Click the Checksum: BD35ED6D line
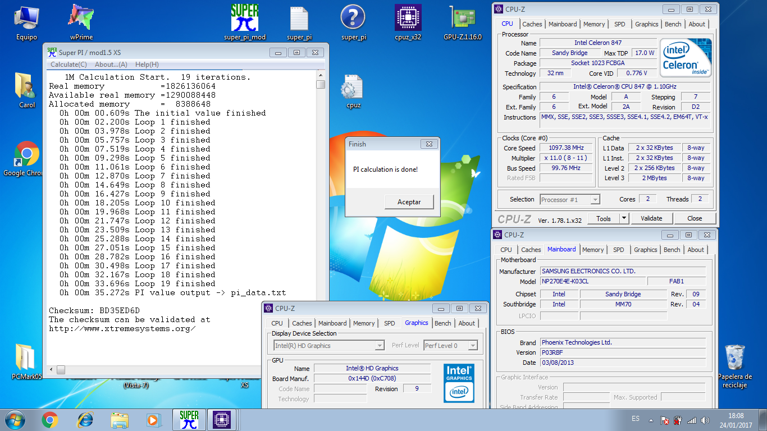The height and width of the screenshot is (431, 767). click(94, 310)
